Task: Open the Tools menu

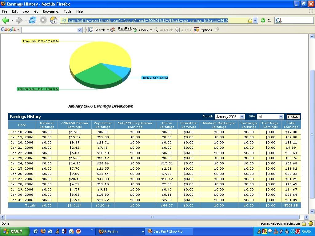Action: click(x=68, y=11)
